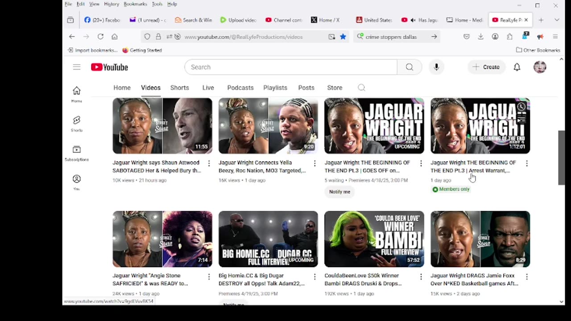This screenshot has width=571, height=321.
Task: Open the Getting Started bookmark
Action: 142,50
